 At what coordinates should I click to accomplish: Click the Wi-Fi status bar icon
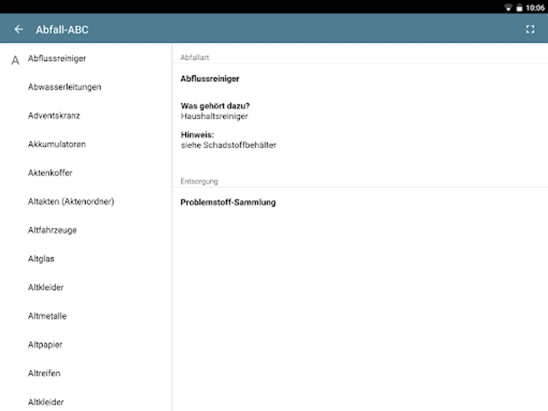point(509,7)
